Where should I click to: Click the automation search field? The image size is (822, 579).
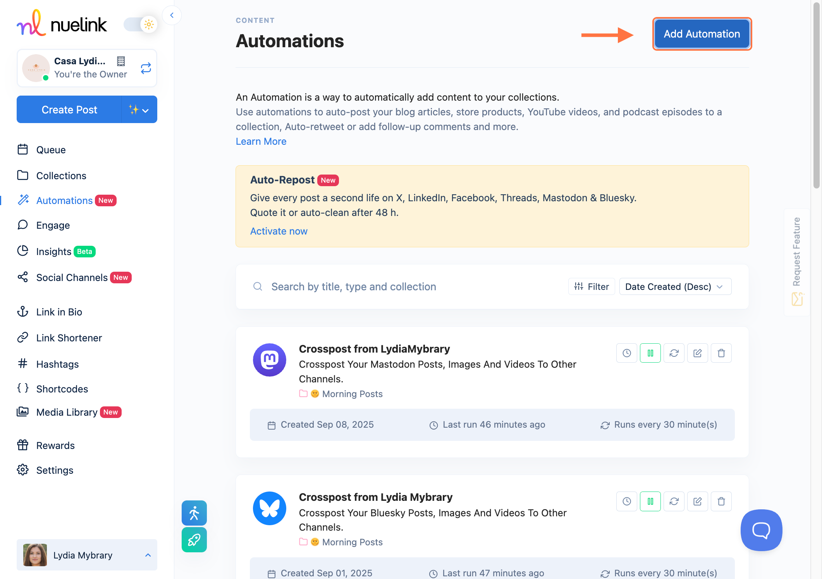[x=353, y=286]
